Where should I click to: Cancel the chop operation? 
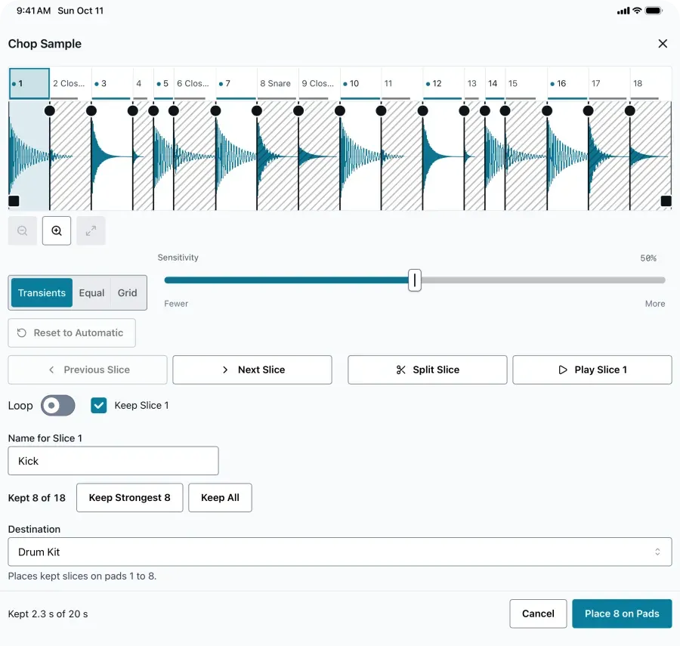(x=538, y=614)
